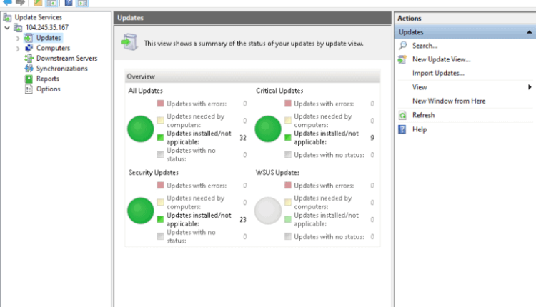
Task: Click New Window from Here action
Action: [x=448, y=101]
